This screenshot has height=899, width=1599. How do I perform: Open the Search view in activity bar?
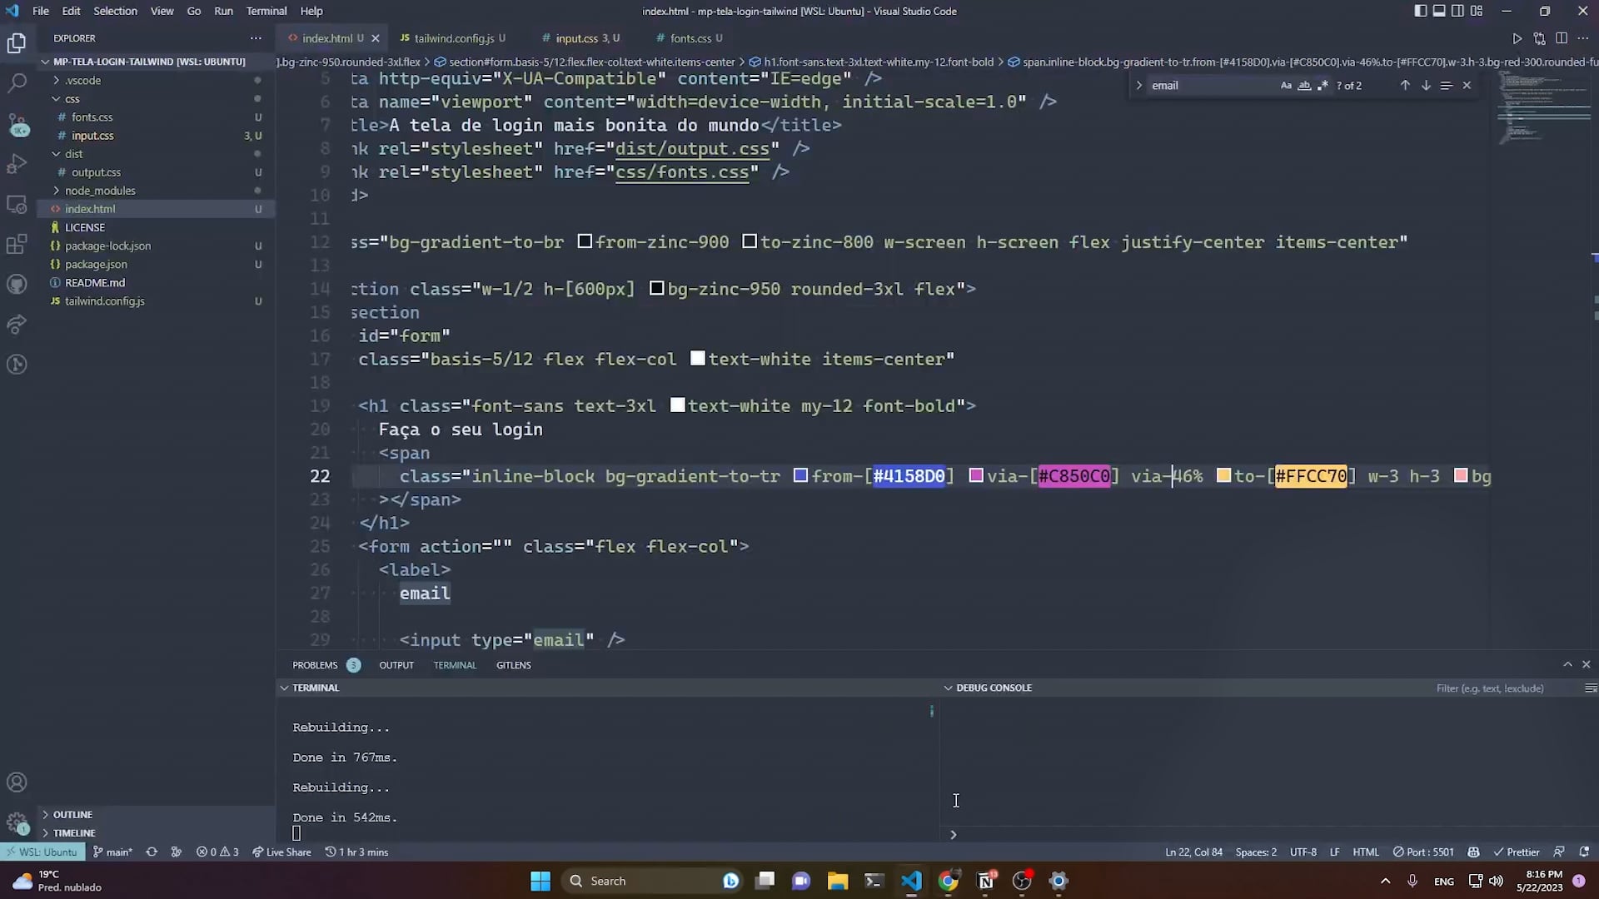pyautogui.click(x=17, y=82)
